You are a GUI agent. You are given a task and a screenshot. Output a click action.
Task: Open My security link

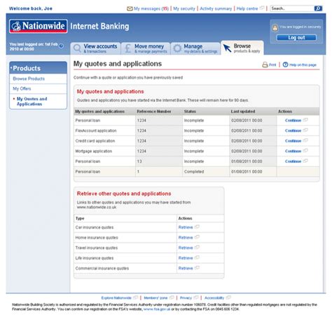[x=184, y=8]
